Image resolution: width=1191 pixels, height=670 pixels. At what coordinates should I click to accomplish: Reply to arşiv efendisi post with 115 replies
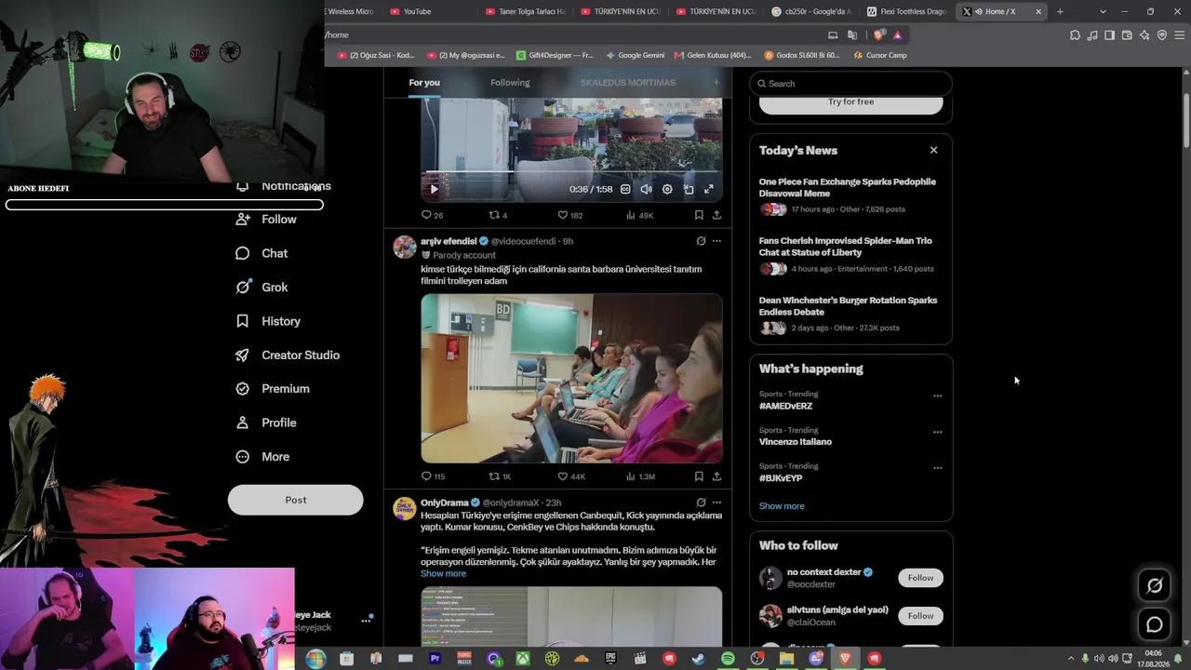click(433, 476)
